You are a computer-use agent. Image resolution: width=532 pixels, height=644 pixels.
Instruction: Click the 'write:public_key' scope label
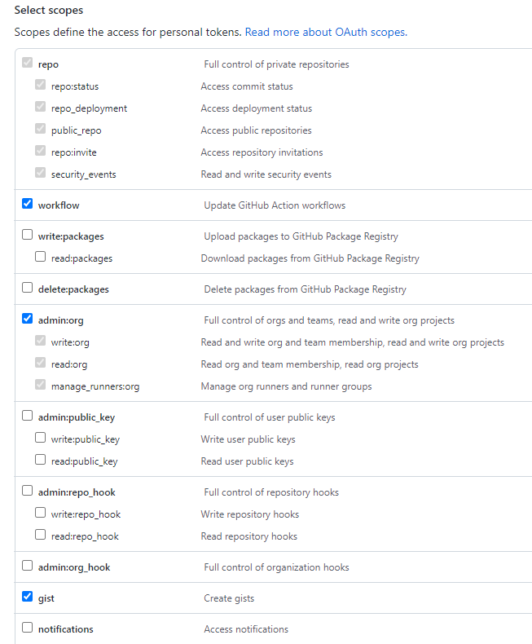click(86, 439)
